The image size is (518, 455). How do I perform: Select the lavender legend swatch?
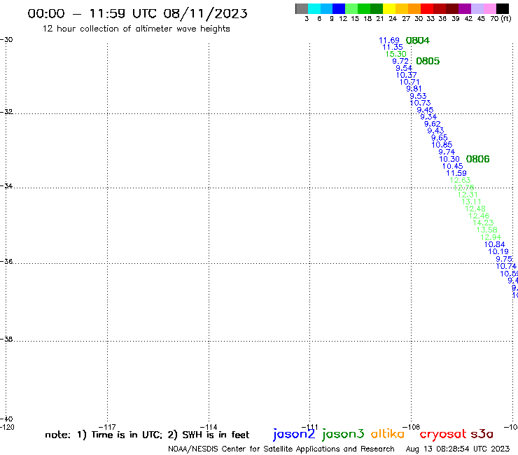(477, 8)
